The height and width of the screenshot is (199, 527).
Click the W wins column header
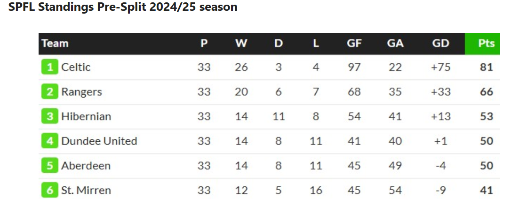(x=241, y=44)
